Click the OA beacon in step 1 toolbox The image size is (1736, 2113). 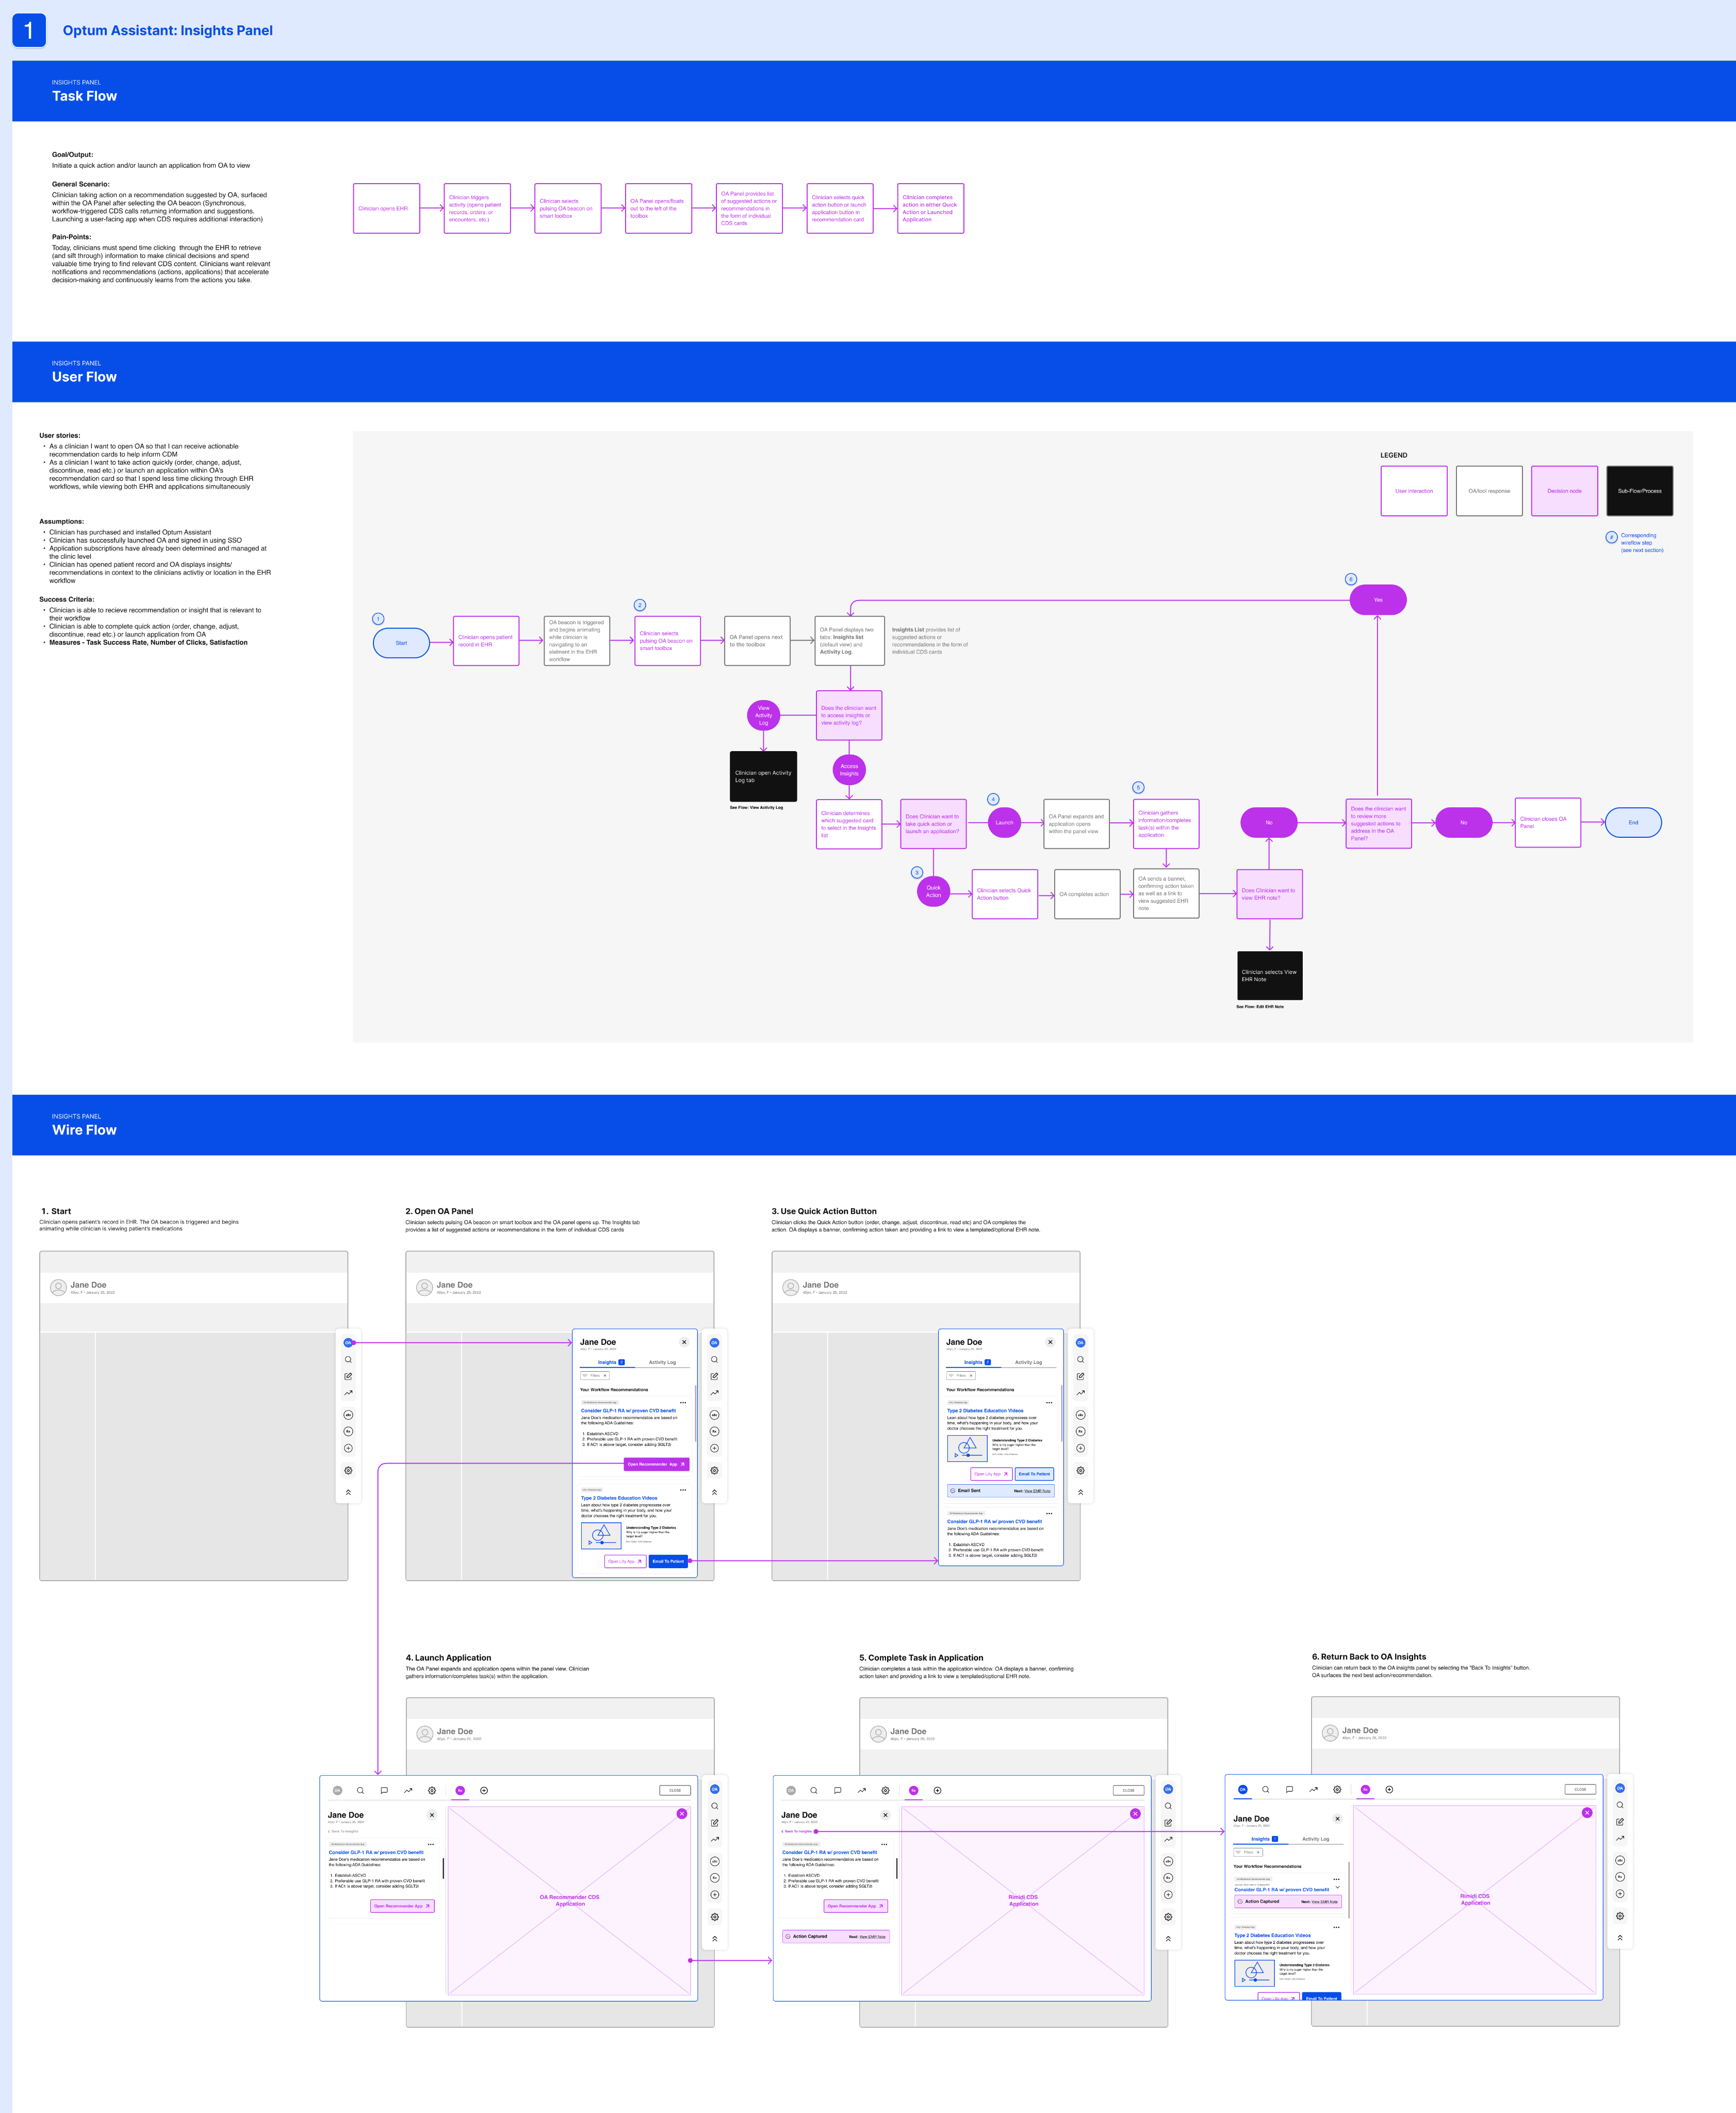tap(348, 1342)
